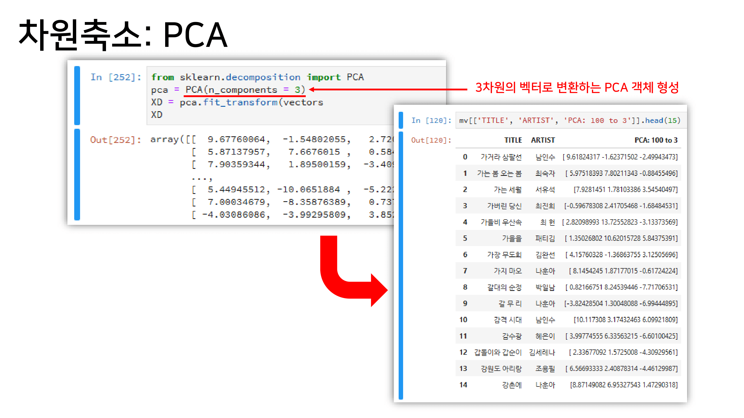Select row 5 with title 가을을
Screen dimensions: 744x418
click(x=512, y=238)
